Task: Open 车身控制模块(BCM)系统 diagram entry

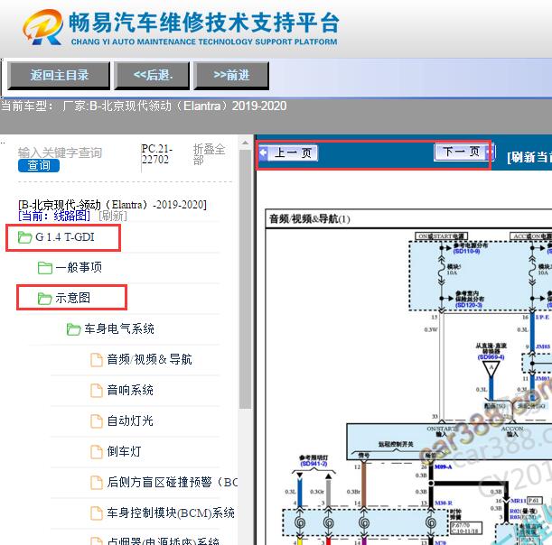Action: pos(171,513)
